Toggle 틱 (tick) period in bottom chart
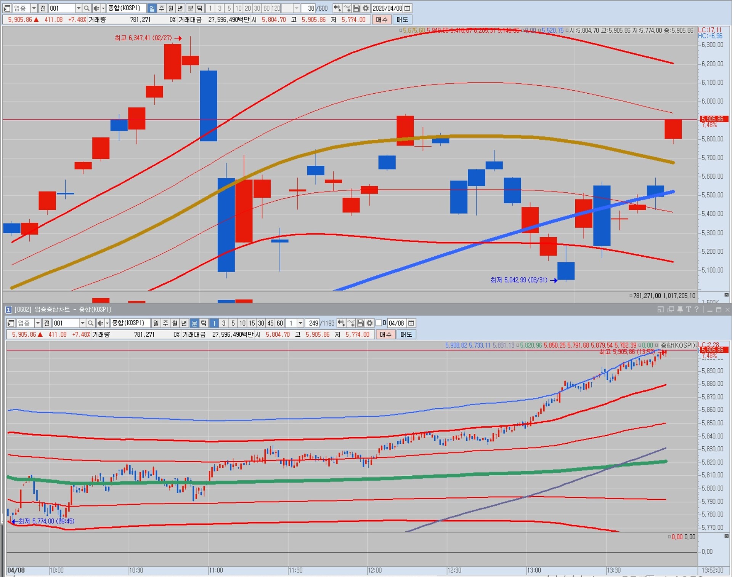 coord(204,323)
